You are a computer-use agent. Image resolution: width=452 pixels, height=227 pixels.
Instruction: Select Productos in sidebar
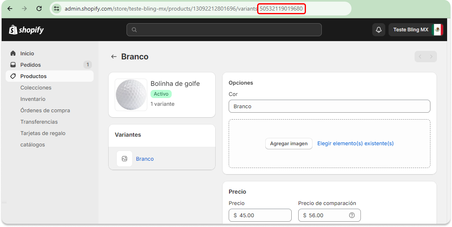pos(49,76)
